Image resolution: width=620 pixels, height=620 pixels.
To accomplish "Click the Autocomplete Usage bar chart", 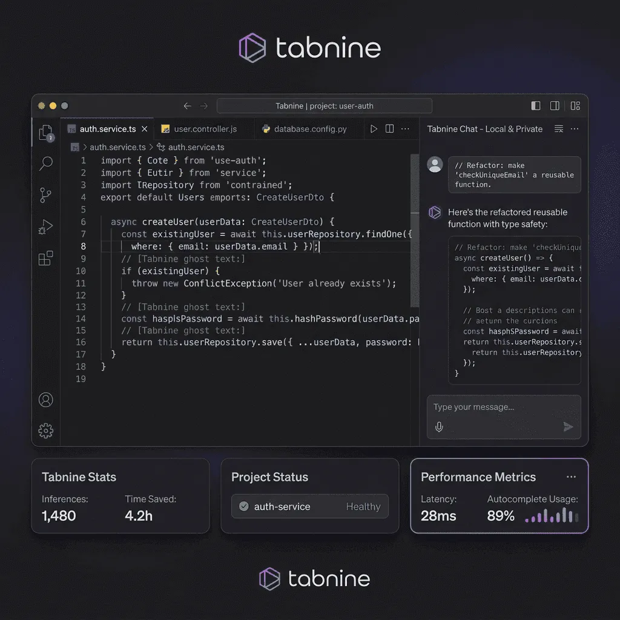I will (552, 516).
